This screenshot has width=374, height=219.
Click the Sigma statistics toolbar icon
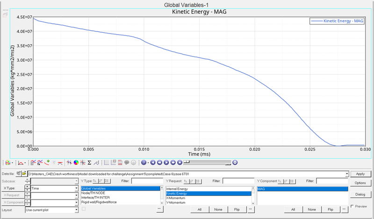click(89, 162)
